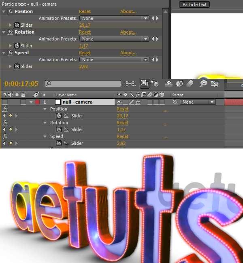Open Speed Animation Presets dropdown
243x263 pixels.
tap(114, 59)
